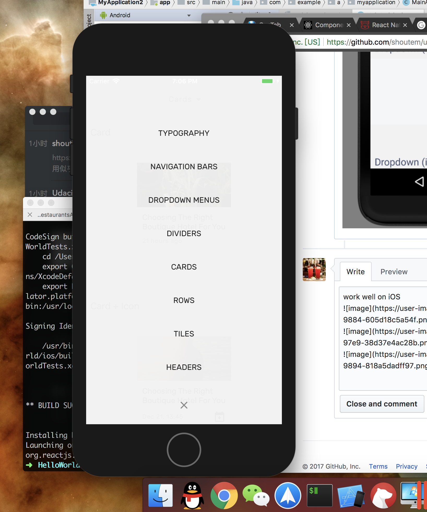Open Finder from the dock

pos(160,496)
